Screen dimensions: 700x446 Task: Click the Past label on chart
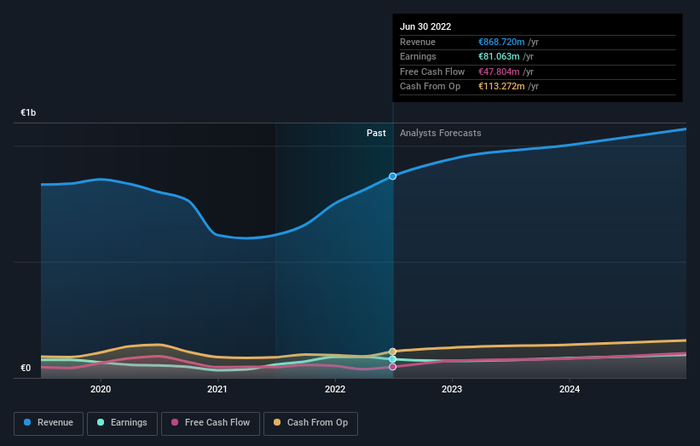[x=376, y=133]
